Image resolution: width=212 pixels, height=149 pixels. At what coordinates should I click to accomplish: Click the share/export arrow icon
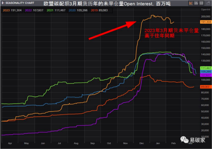tap(208, 3)
